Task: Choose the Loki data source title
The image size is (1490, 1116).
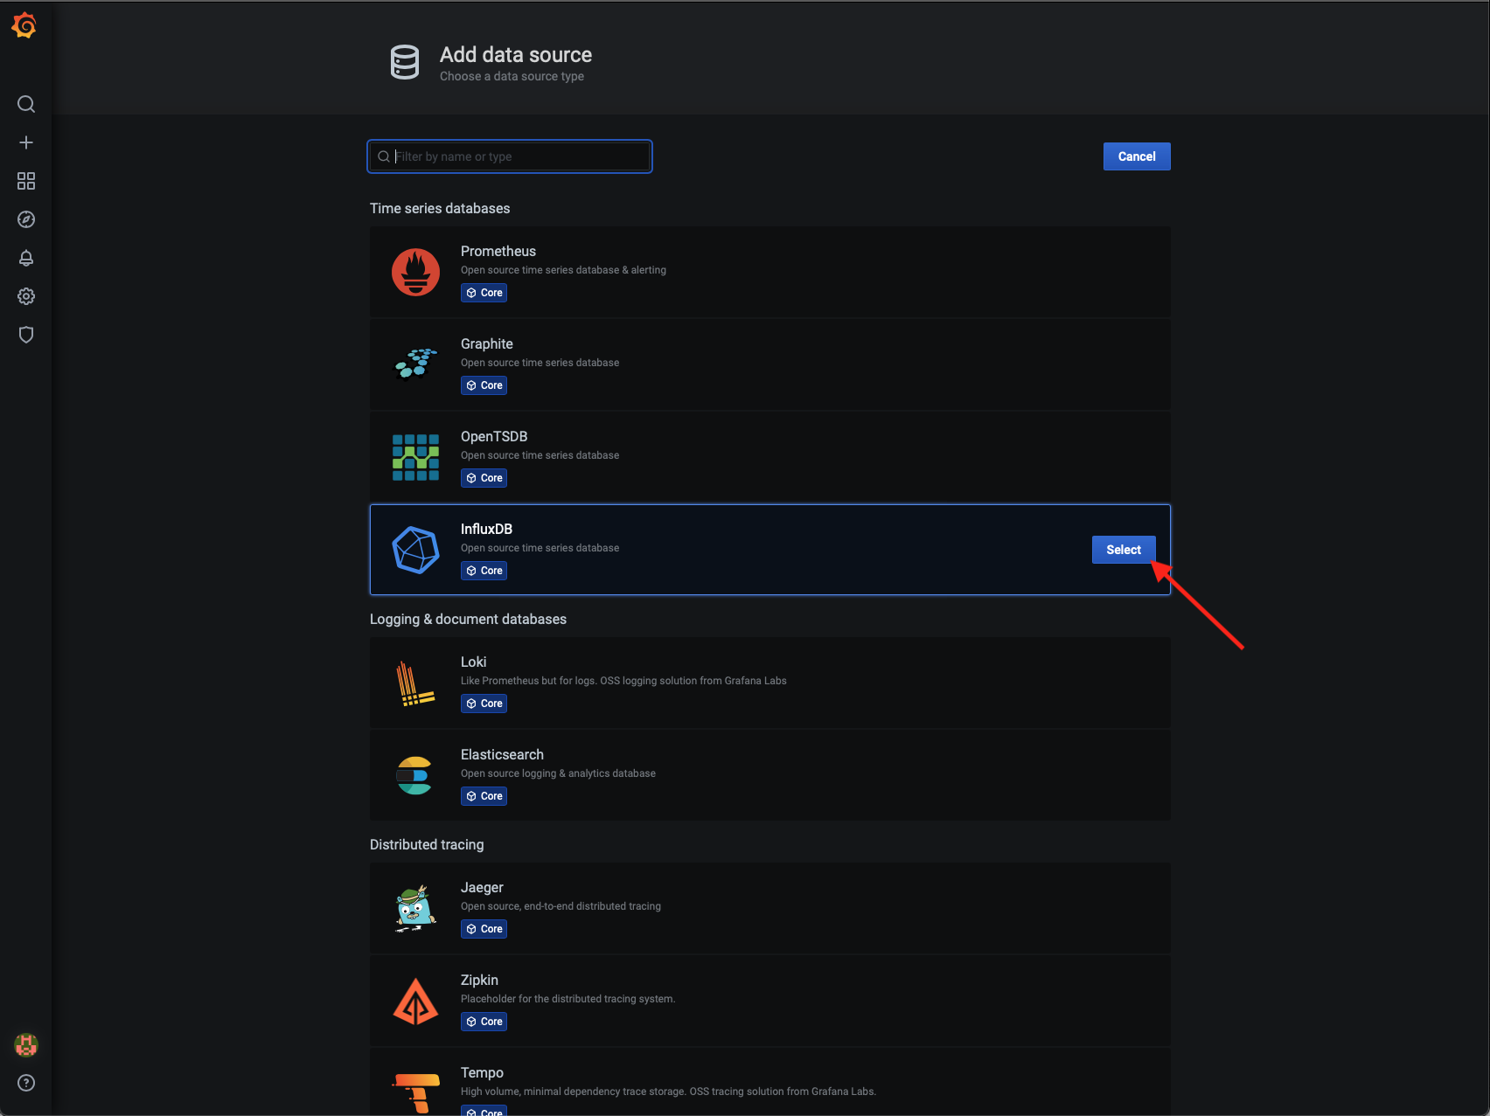Action: (473, 662)
